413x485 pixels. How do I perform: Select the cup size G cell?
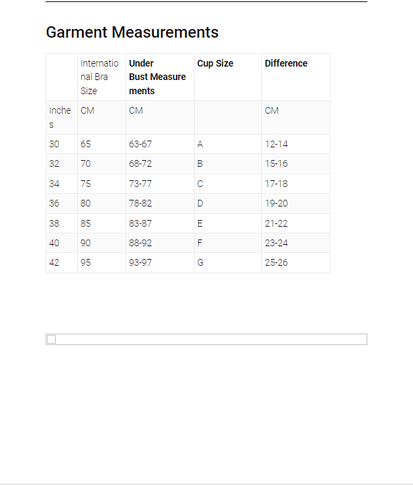click(200, 262)
